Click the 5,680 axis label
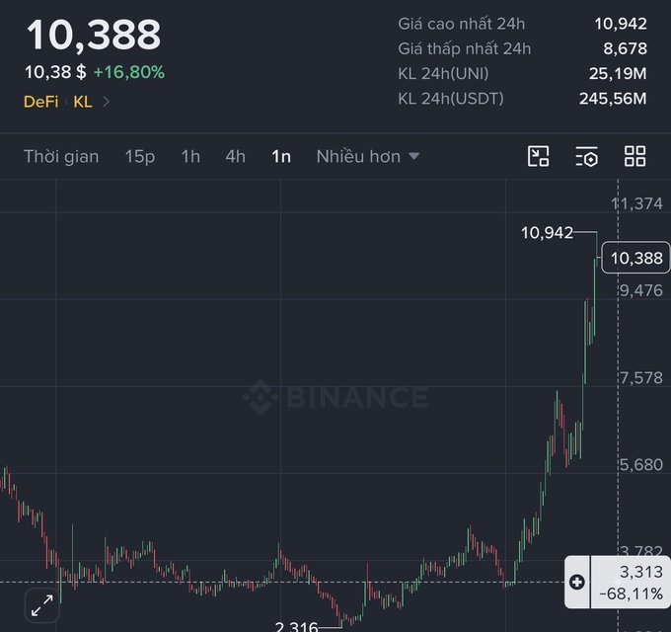Screen dimensions: 671x632 tap(641, 464)
